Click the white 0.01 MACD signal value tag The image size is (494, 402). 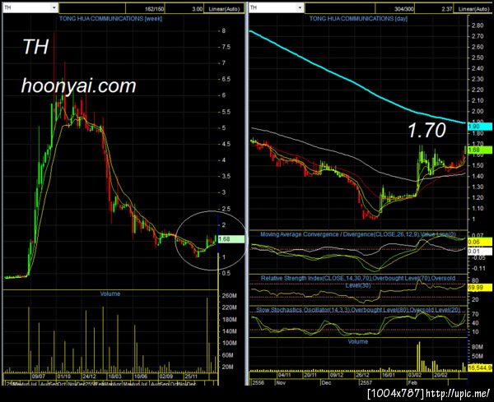480,251
